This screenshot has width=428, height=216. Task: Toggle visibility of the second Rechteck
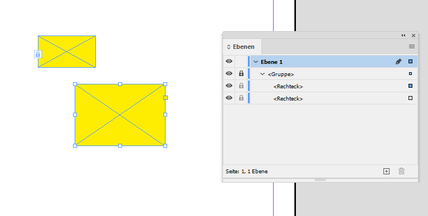(x=229, y=98)
